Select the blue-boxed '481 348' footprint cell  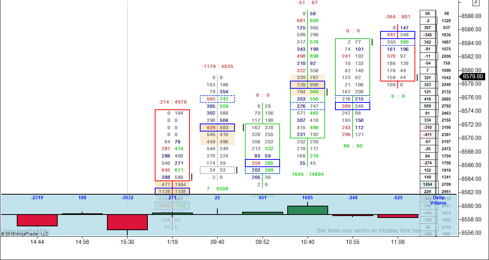click(398, 35)
